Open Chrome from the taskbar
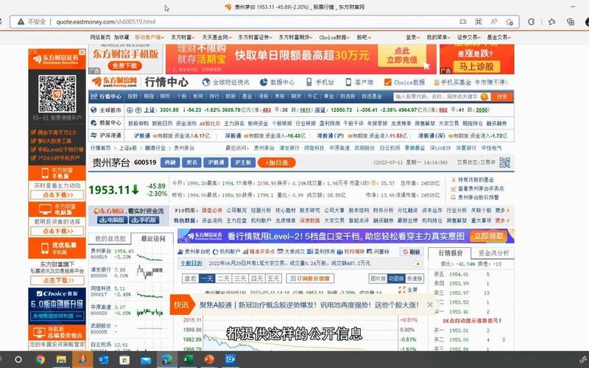589x368 pixels. (x=40, y=359)
